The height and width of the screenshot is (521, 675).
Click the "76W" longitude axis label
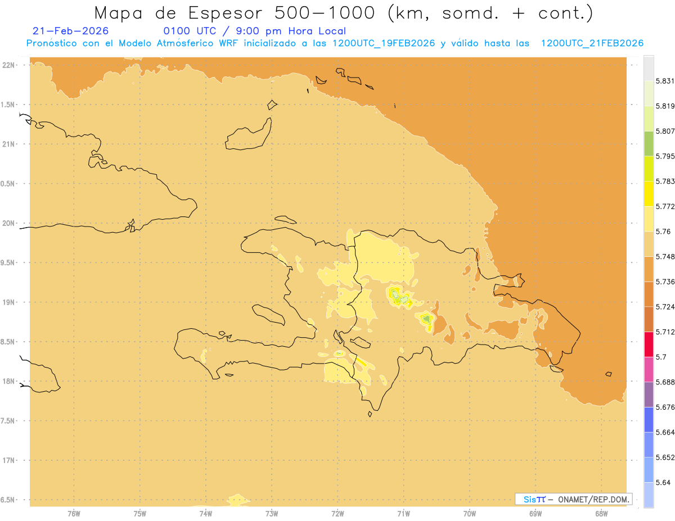(74, 514)
